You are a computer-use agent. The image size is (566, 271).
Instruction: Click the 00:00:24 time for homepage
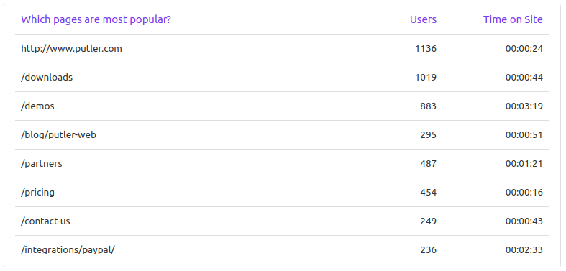524,49
